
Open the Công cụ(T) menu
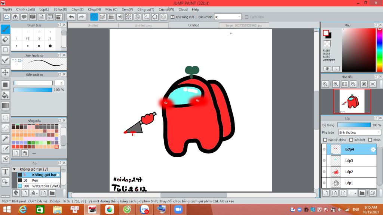[145, 9]
